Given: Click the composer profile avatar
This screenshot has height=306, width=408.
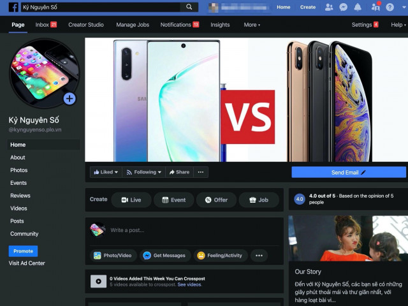Looking at the screenshot, I should click(x=97, y=230).
